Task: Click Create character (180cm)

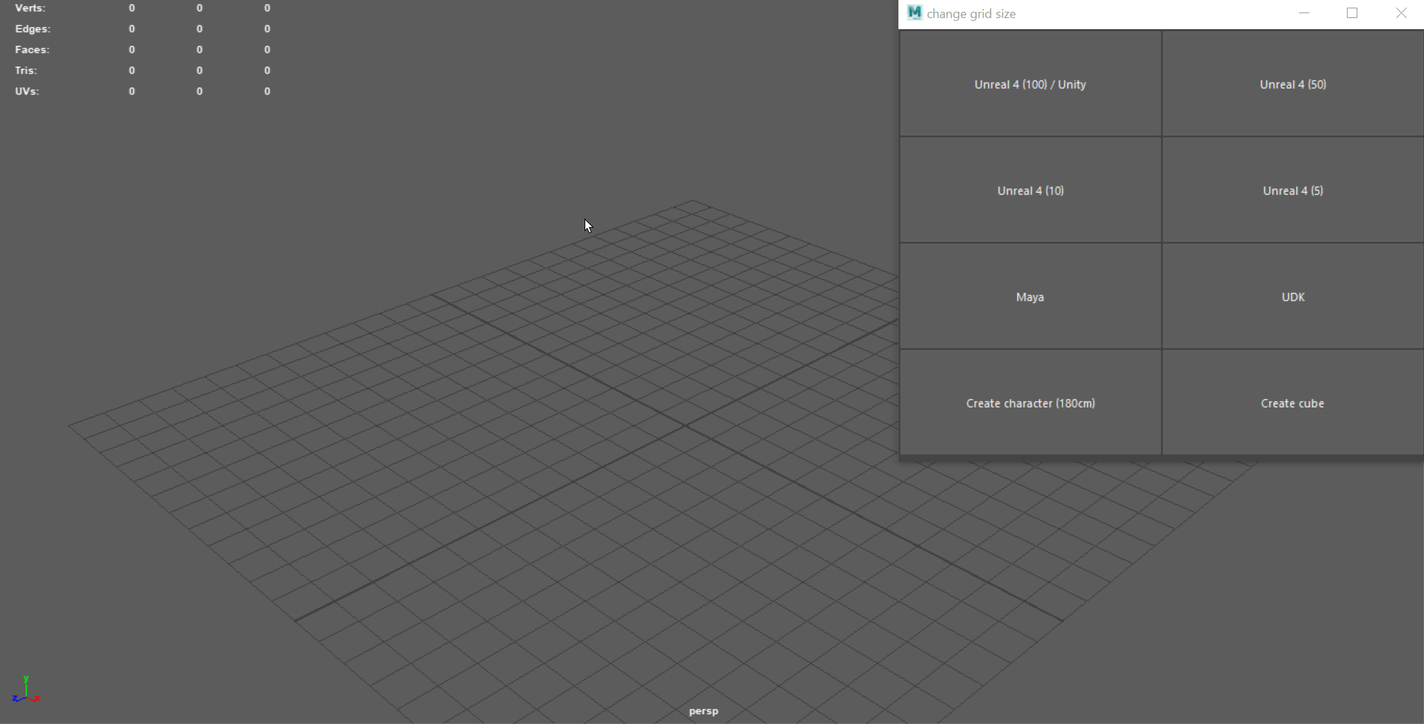Action: point(1030,403)
